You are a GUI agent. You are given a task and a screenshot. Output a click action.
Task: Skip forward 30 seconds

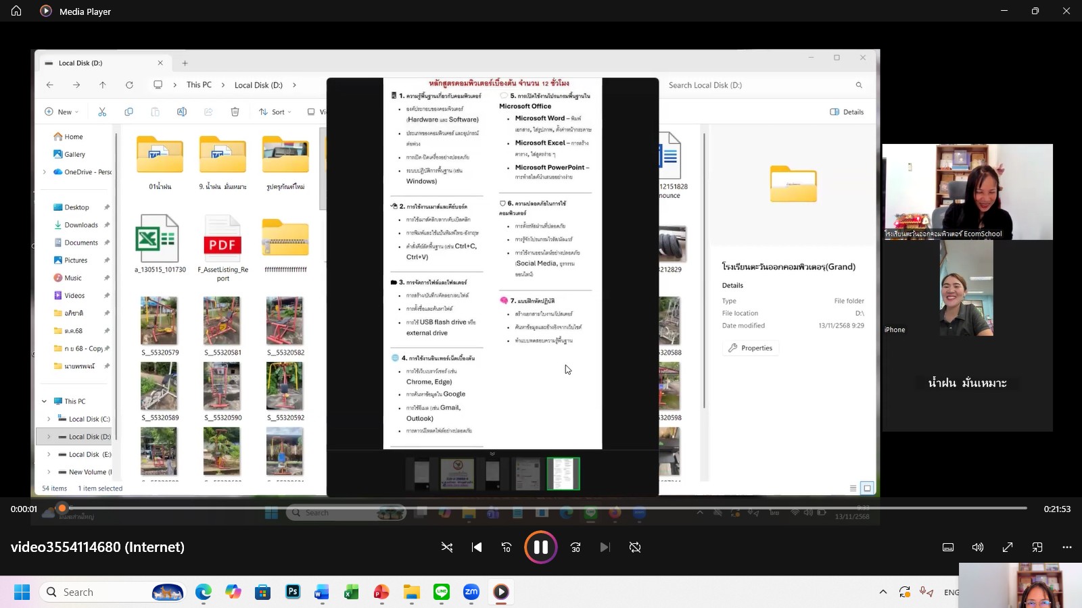pos(575,547)
